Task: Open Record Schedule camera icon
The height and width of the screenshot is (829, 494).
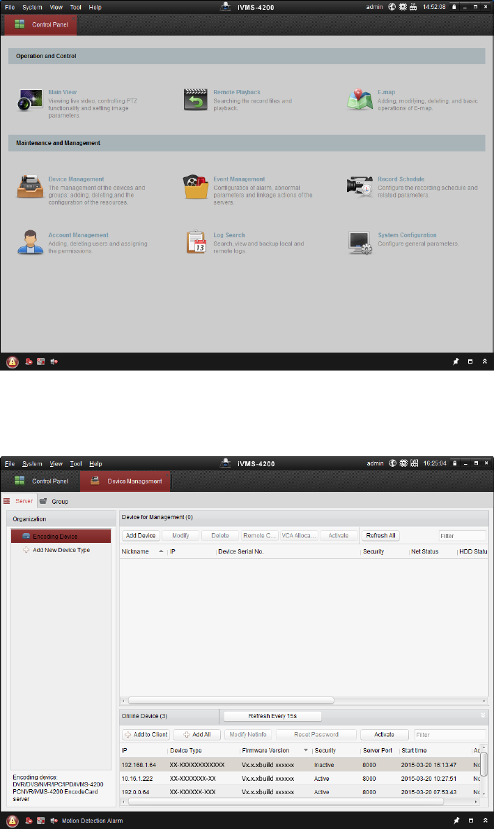Action: click(x=360, y=186)
